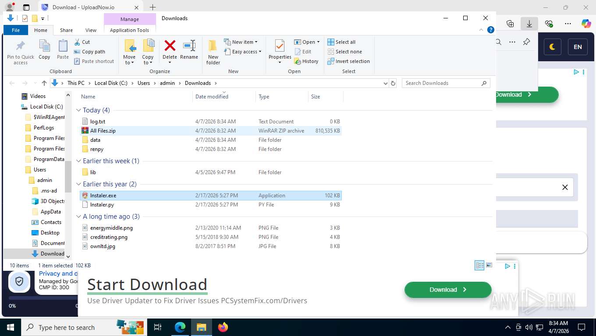Click the Copy ribbon button

[x=44, y=49]
